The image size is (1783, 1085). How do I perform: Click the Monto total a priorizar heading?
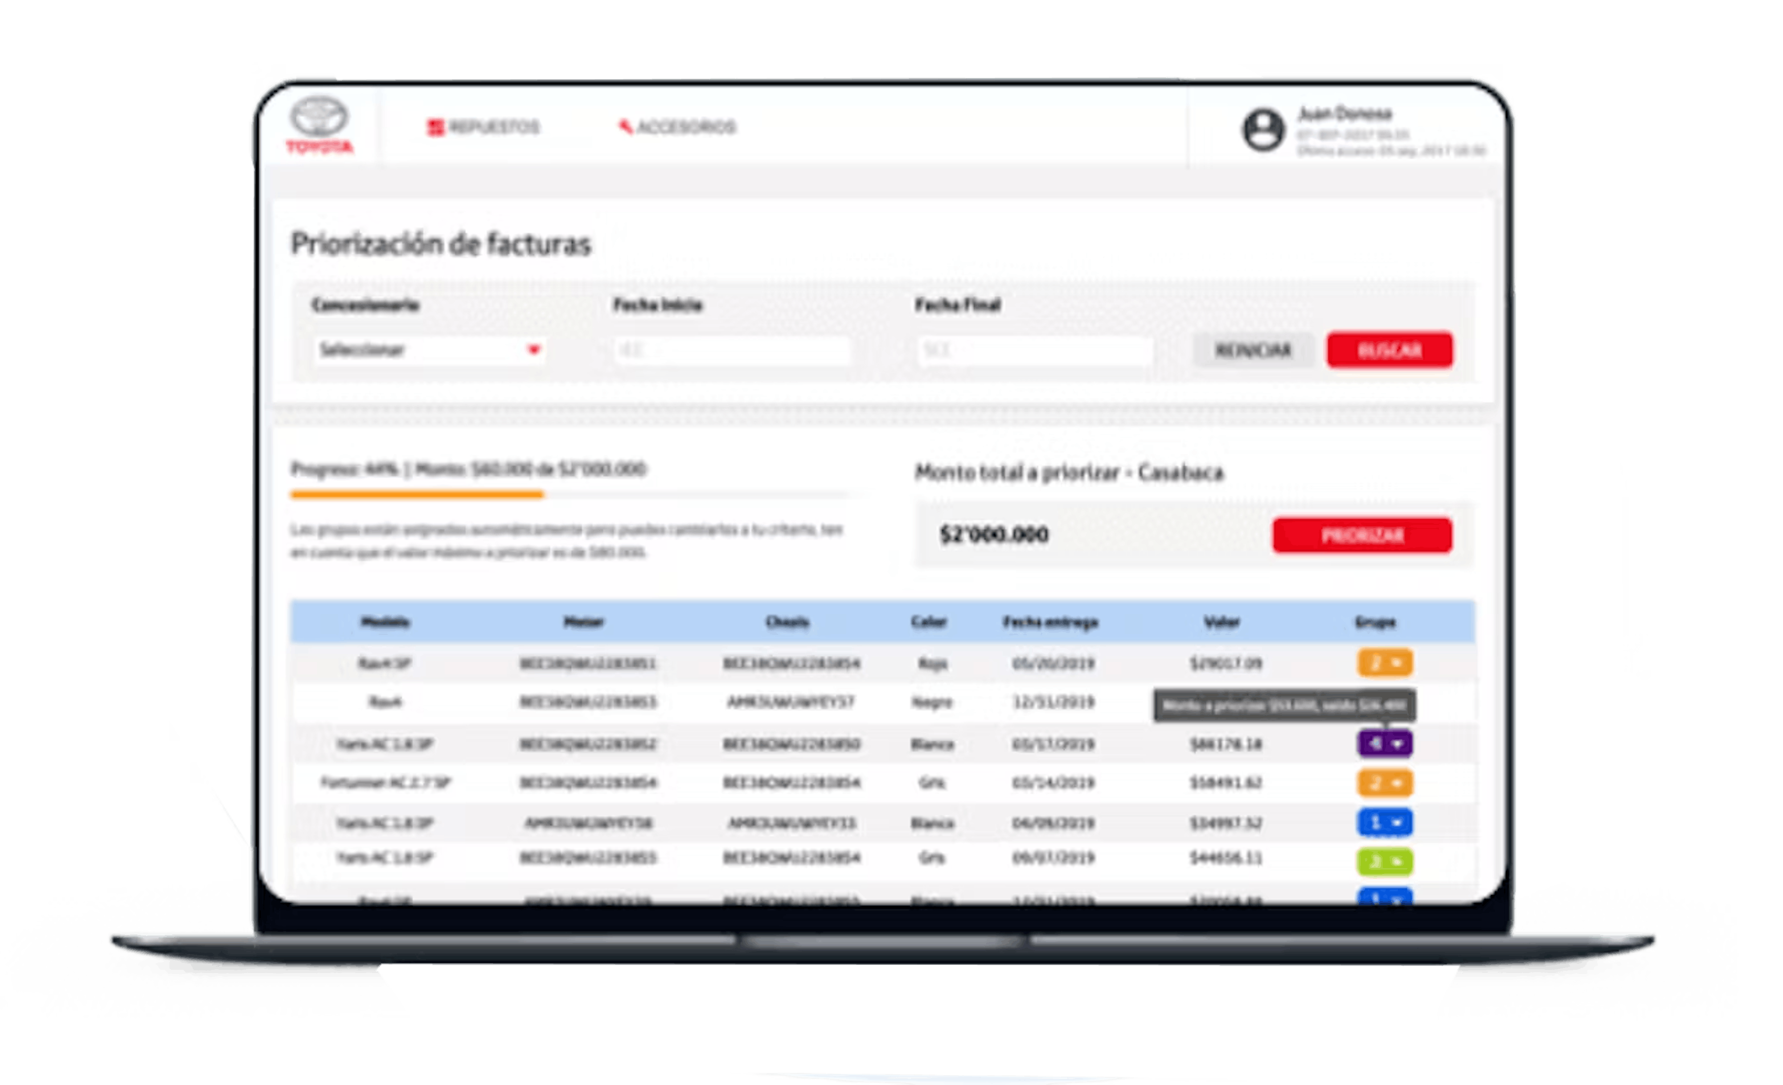1069,472
